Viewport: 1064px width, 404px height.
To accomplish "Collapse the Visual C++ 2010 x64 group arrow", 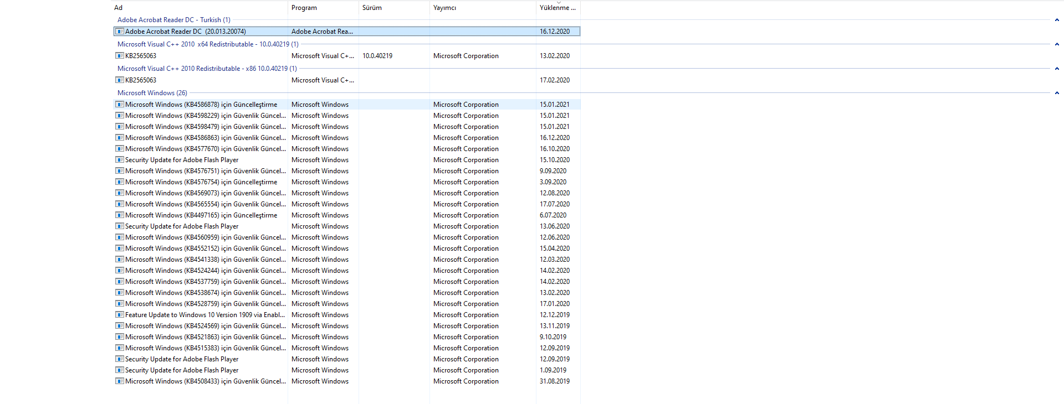I will (x=1057, y=44).
